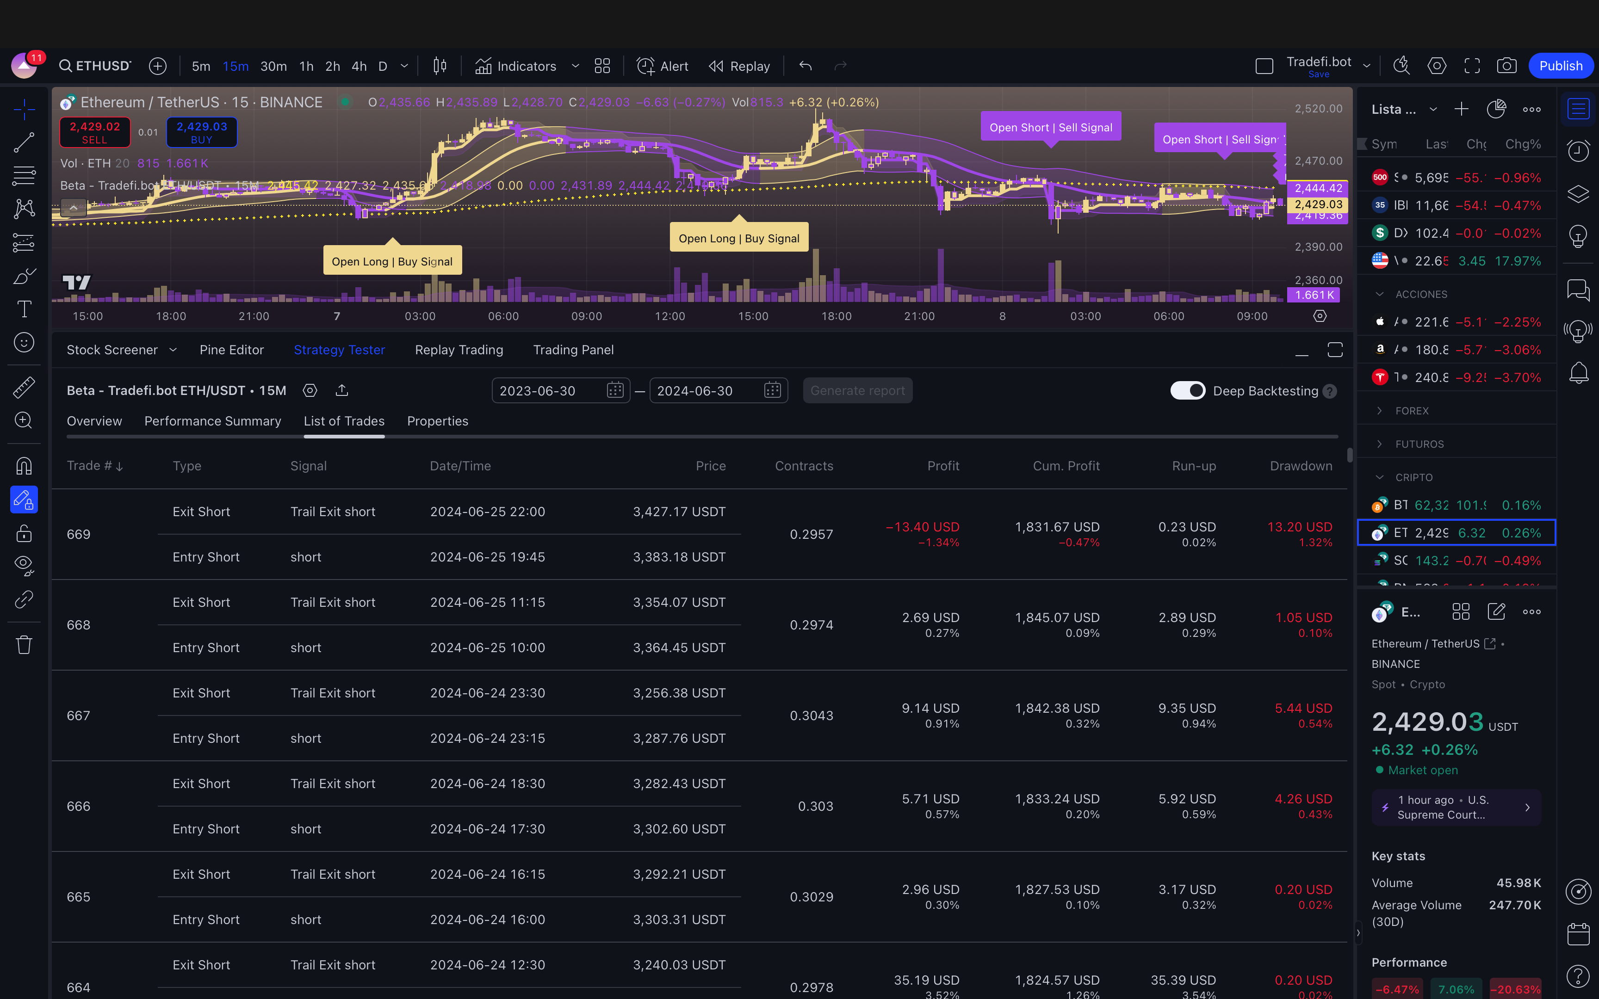Image resolution: width=1599 pixels, height=999 pixels.
Task: Activate magnet mode icon
Action: [24, 467]
